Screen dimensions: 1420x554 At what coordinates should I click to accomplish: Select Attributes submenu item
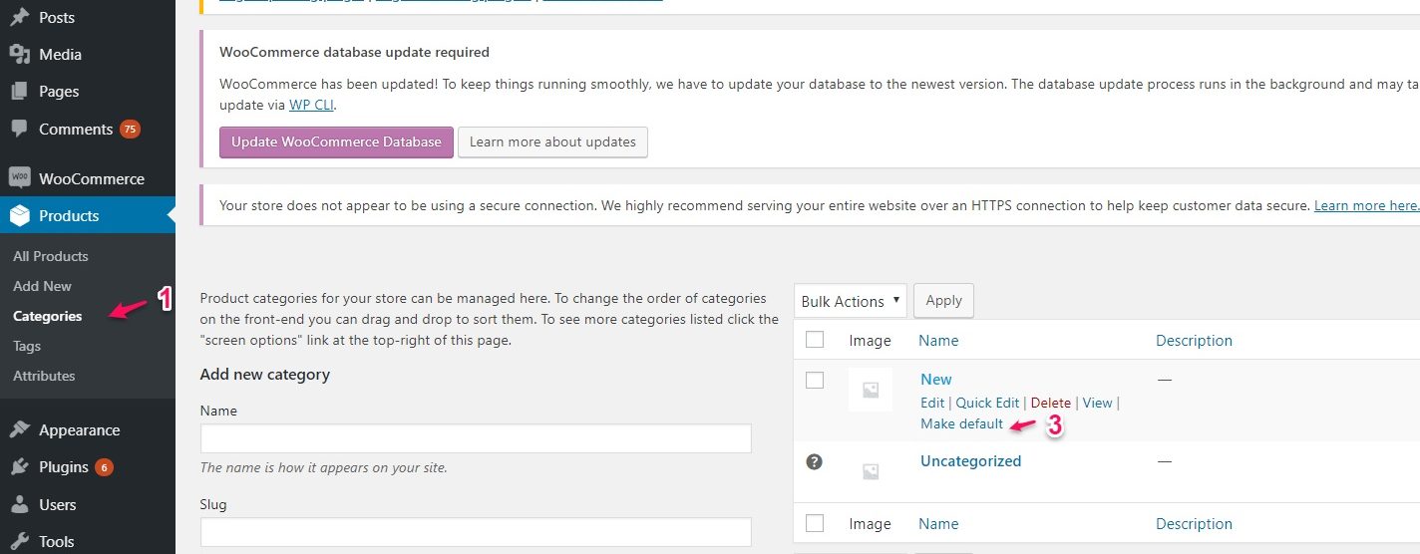pos(44,376)
